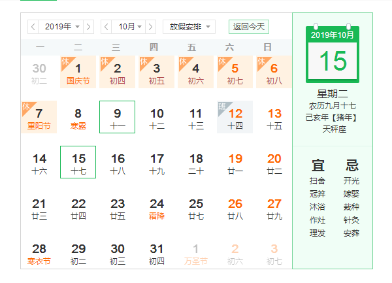The height and width of the screenshot is (283, 392).
Task: Select October 24 霜降
Action: point(157,208)
